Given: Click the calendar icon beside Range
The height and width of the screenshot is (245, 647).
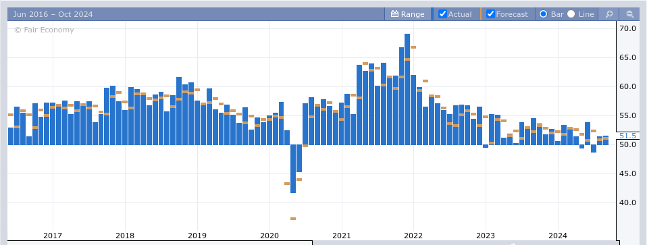Looking at the screenshot, I should click(x=394, y=14).
